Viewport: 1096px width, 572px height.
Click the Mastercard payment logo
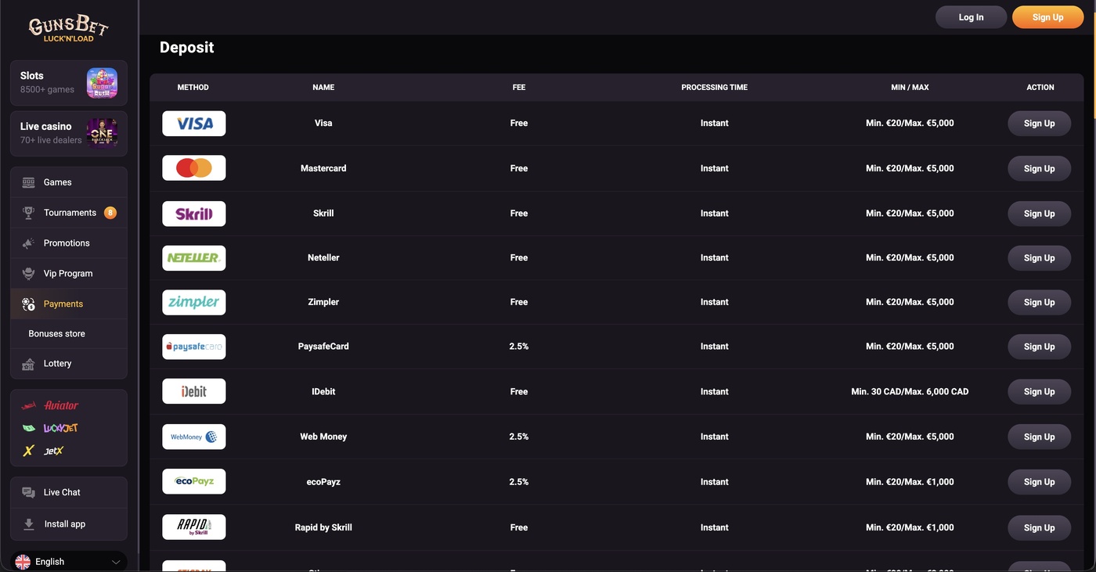pyautogui.click(x=194, y=168)
